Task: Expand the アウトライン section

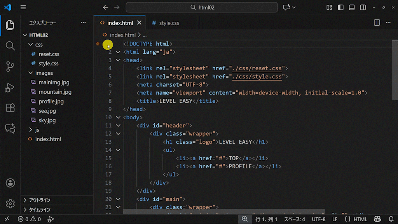Action: (40, 200)
